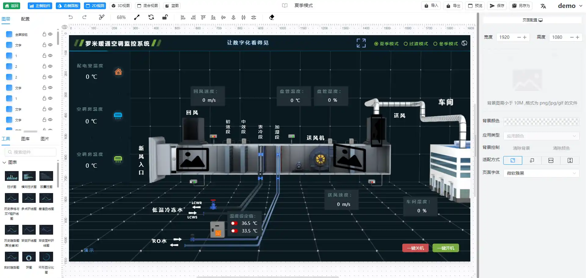The image size is (586, 278).
Task: Click the circular refresh icon in toolbar
Action: [151, 17]
